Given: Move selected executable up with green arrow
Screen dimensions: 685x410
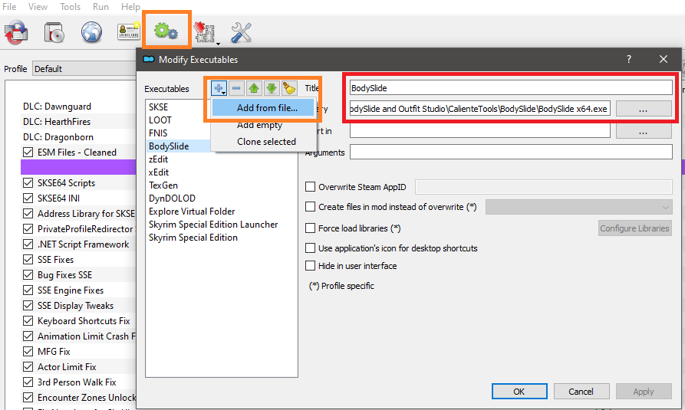Looking at the screenshot, I should coord(254,88).
